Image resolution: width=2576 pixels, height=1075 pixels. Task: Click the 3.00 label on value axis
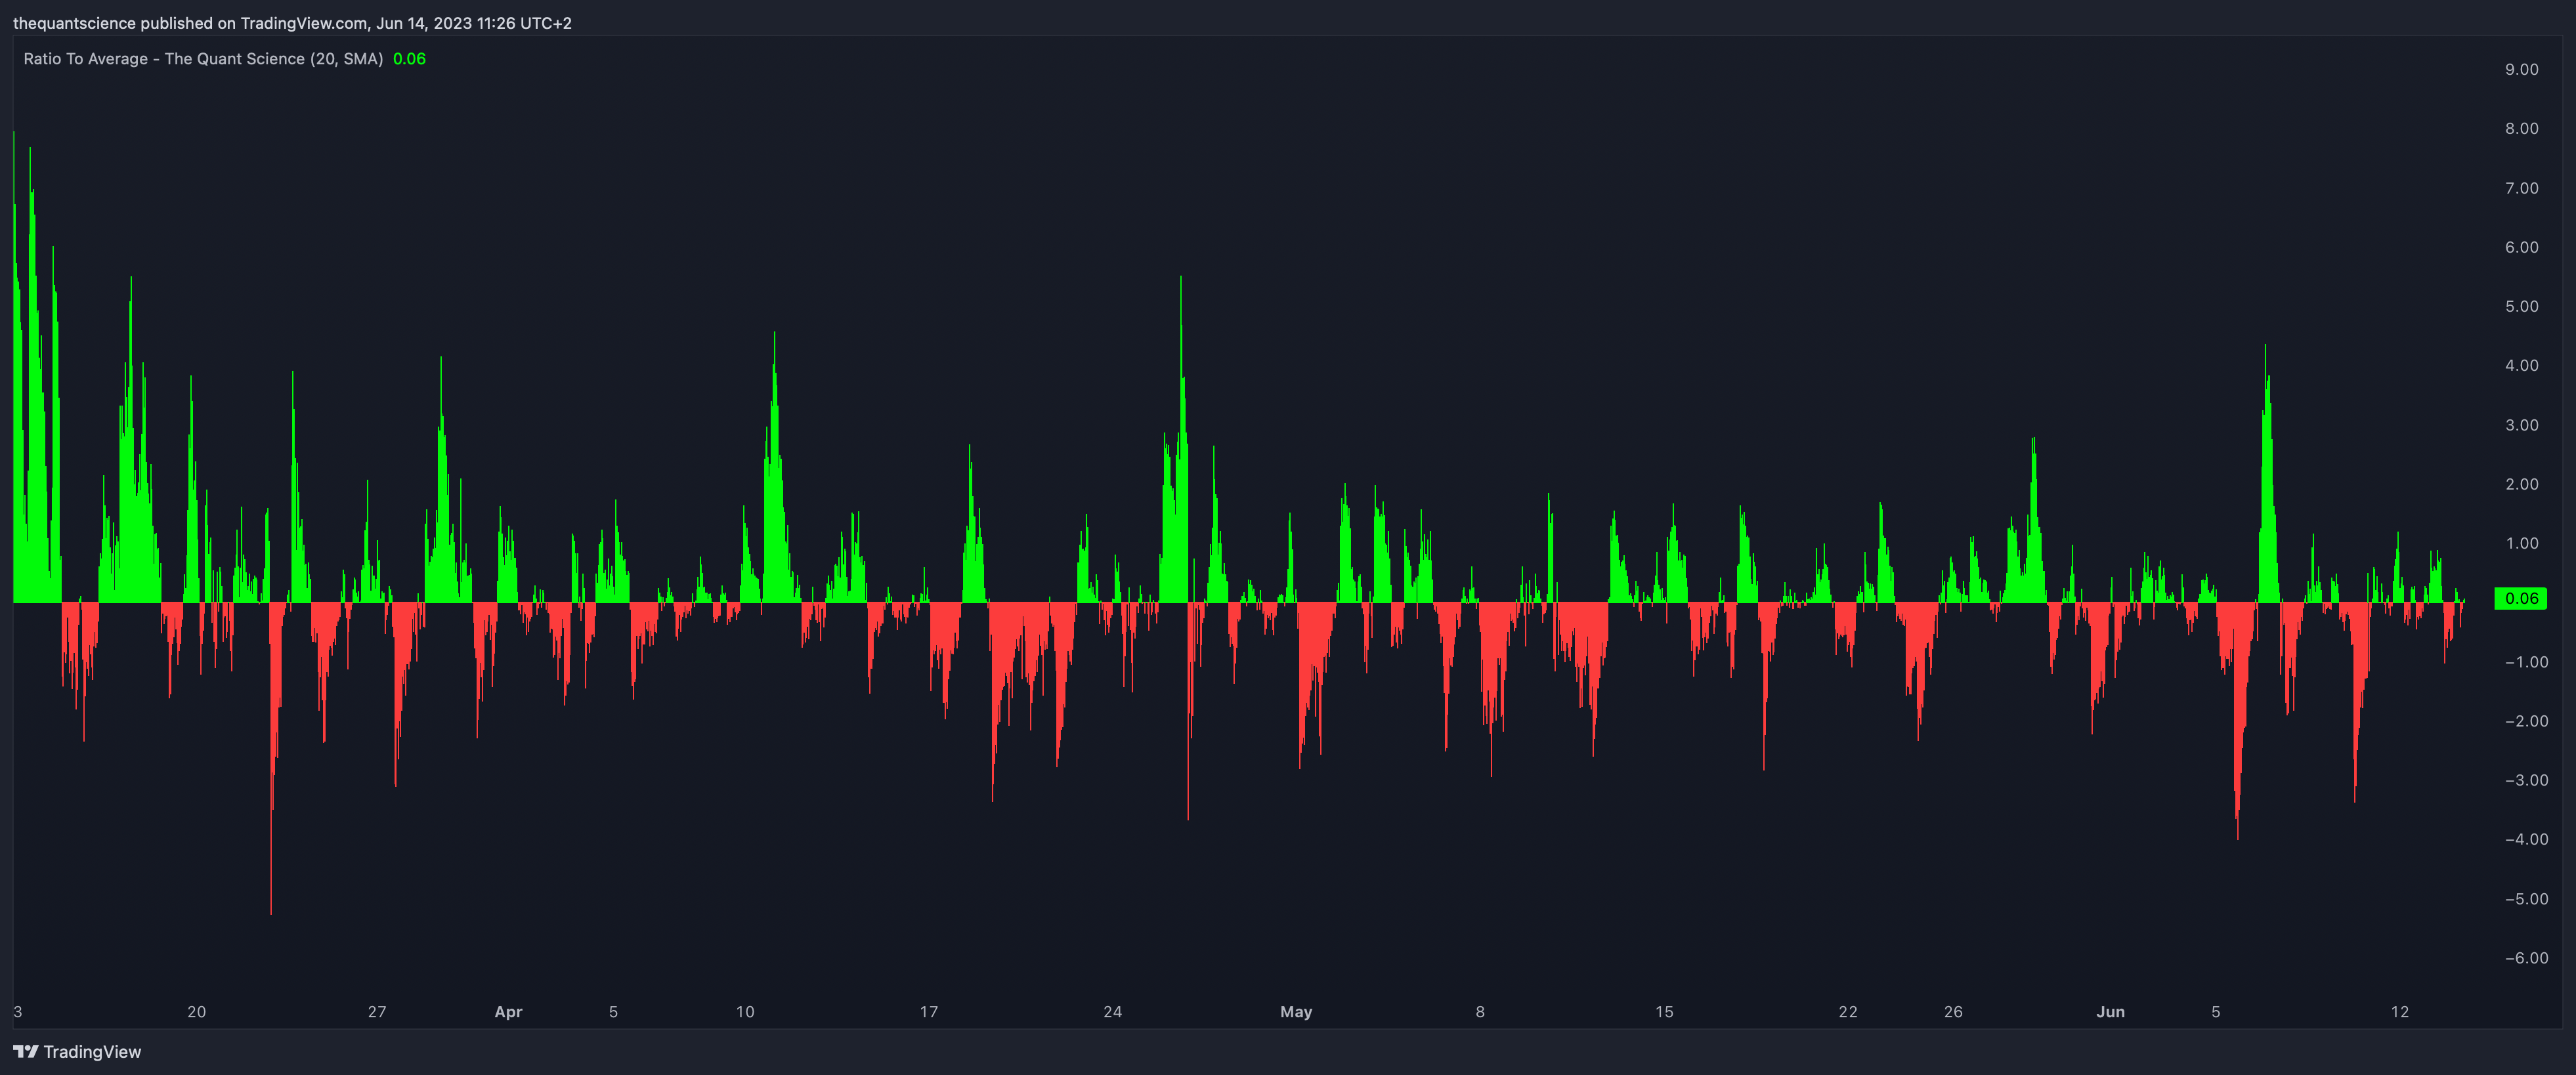coord(2521,425)
